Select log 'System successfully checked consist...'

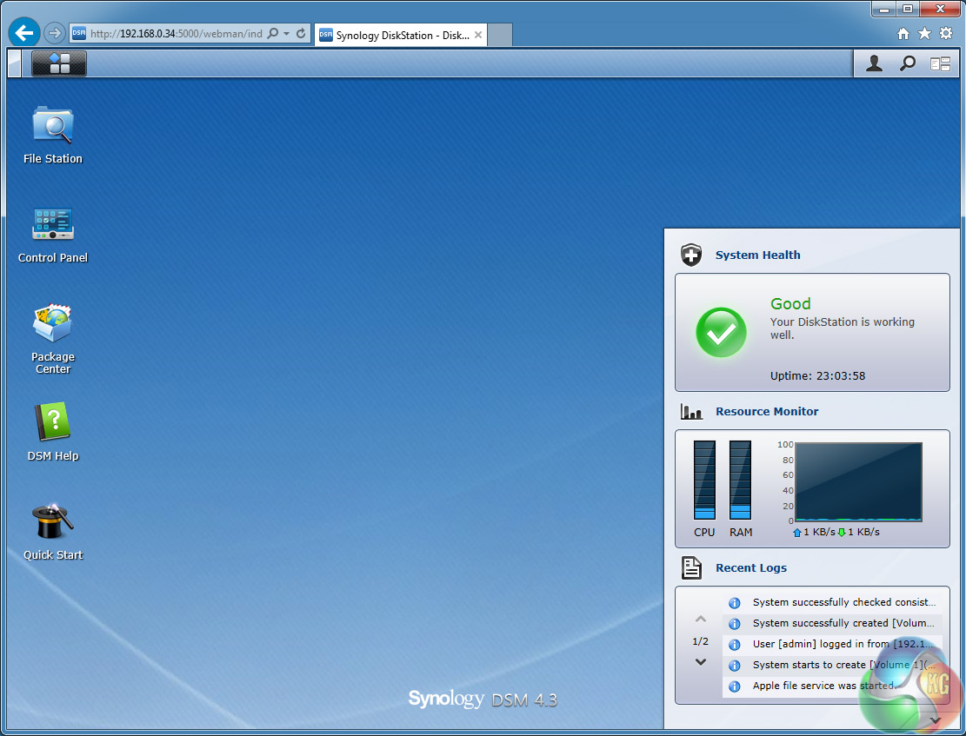coord(832,602)
